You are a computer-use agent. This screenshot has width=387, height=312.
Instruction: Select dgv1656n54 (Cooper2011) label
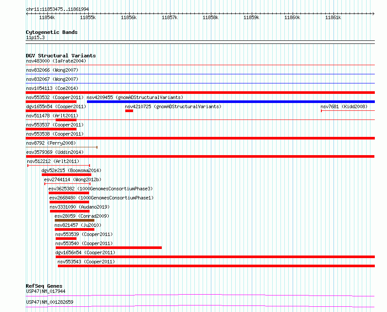point(85,253)
